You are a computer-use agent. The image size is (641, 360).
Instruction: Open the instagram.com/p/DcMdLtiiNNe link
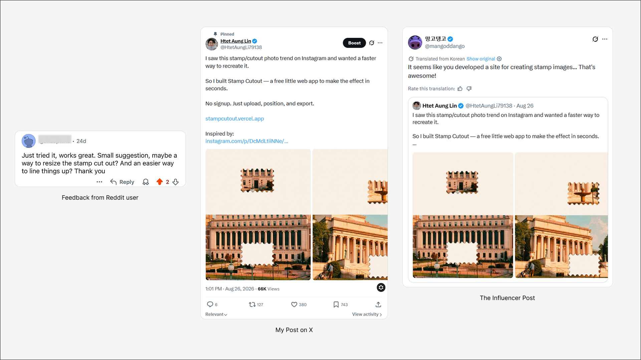pos(247,141)
